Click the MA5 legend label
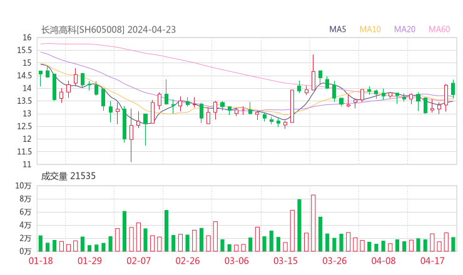 click(x=337, y=29)
